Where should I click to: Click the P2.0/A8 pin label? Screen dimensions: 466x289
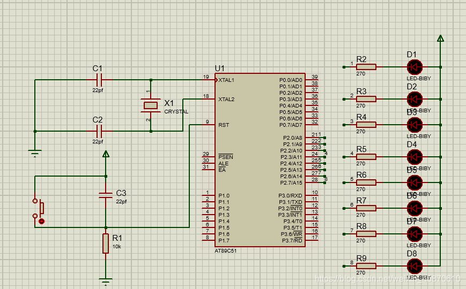[x=292, y=138]
